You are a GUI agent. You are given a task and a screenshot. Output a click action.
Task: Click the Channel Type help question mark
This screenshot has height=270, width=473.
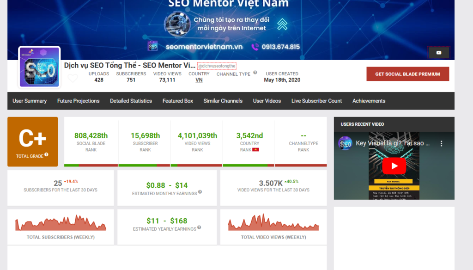(x=255, y=73)
